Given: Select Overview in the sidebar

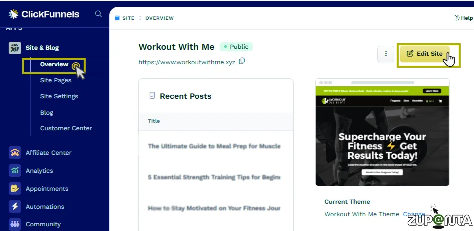Looking at the screenshot, I should pyautogui.click(x=54, y=64).
